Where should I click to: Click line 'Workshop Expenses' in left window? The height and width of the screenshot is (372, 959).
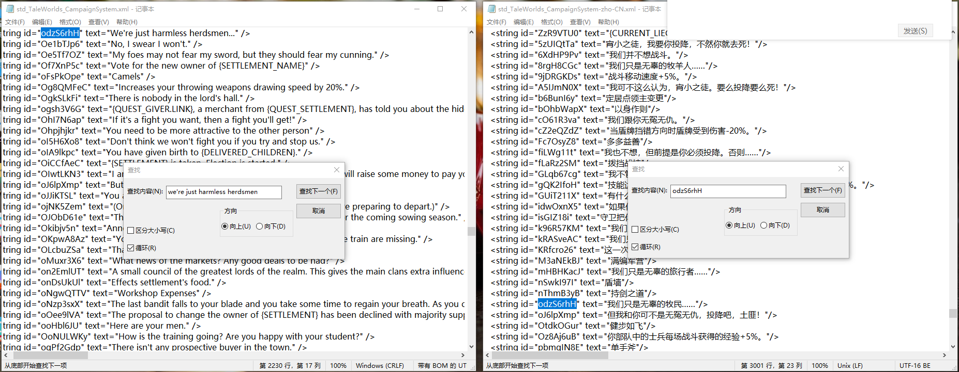point(107,293)
